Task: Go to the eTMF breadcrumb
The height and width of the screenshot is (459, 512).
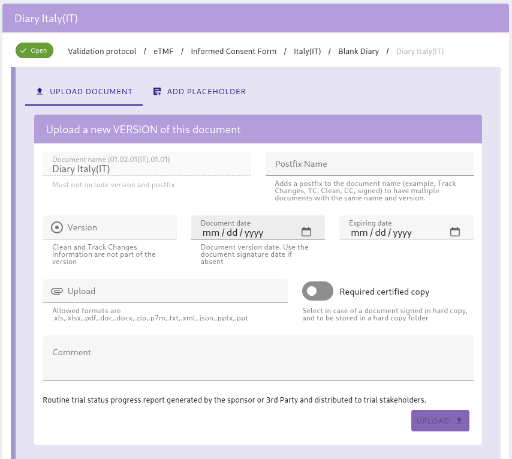Action: (x=163, y=51)
